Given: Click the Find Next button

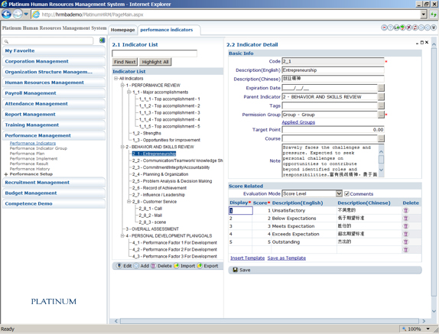Looking at the screenshot, I should pos(125,62).
